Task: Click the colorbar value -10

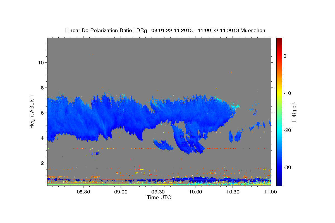Action: pos(287,93)
